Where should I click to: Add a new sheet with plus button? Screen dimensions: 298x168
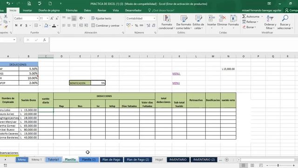tap(227, 160)
